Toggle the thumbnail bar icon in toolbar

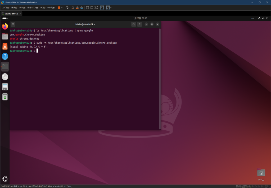click(x=92, y=8)
